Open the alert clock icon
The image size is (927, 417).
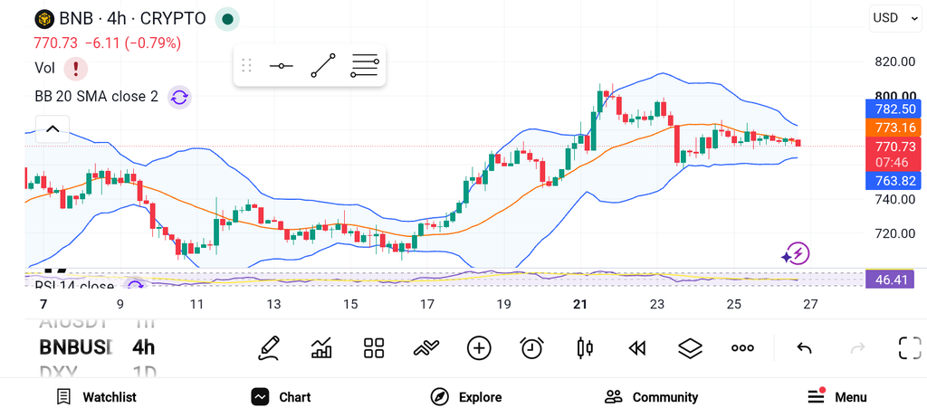point(532,348)
